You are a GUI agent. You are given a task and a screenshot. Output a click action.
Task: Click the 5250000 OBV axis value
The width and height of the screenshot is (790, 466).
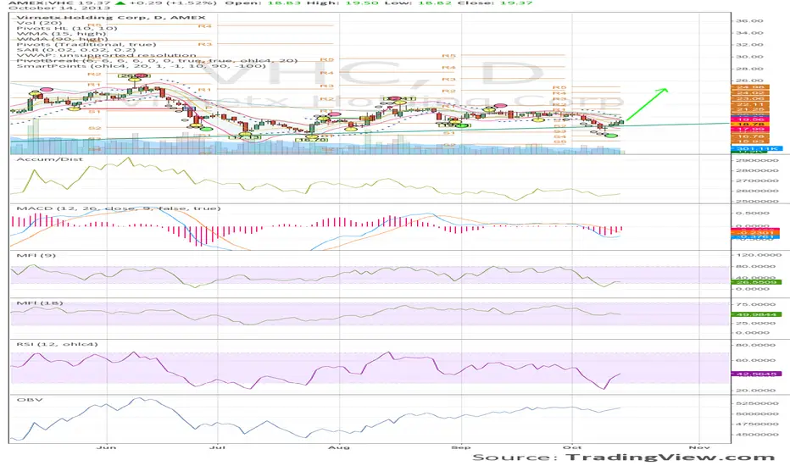coord(757,403)
